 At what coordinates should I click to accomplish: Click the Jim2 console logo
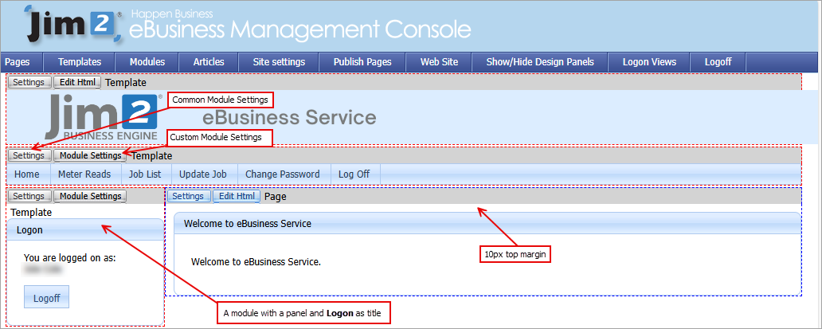[72, 25]
